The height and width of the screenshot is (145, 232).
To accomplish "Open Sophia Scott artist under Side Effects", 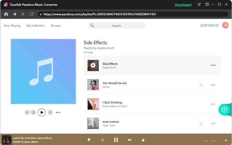I will [x=109, y=68].
